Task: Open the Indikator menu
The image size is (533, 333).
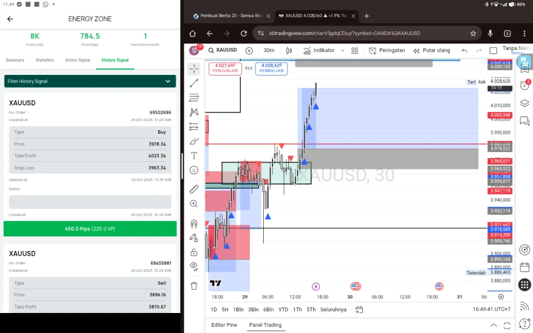Action: pos(319,51)
